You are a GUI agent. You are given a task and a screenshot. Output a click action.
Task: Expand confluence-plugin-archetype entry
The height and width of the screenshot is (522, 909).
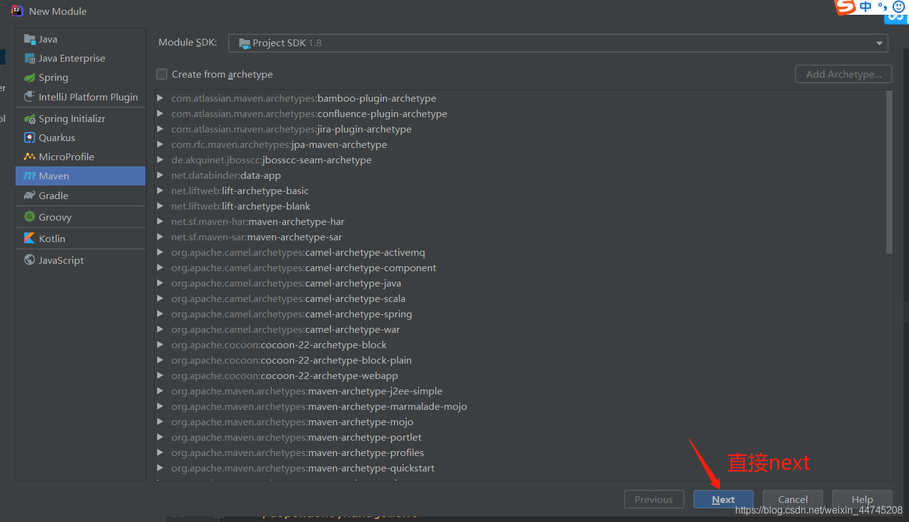coord(160,113)
